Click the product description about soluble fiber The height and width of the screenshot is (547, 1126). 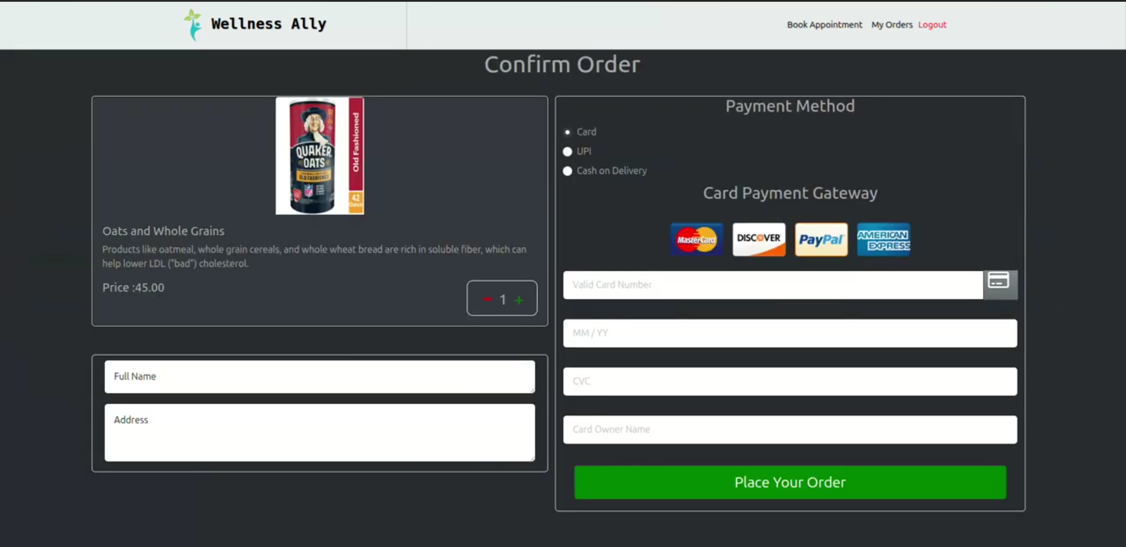(314, 256)
